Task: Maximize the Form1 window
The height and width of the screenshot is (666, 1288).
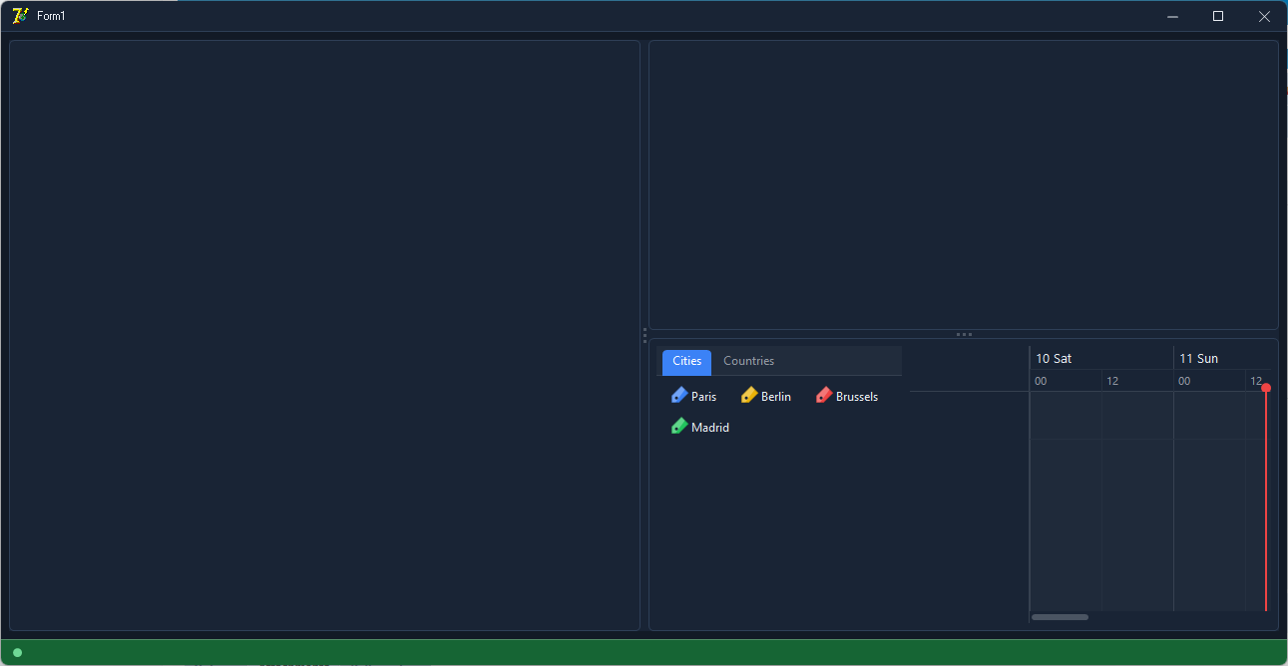Action: 1218,16
